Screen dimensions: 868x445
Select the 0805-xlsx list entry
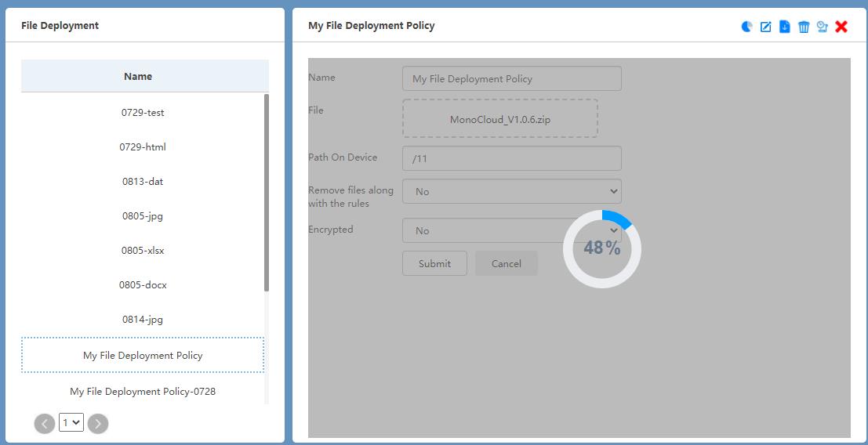pos(143,251)
